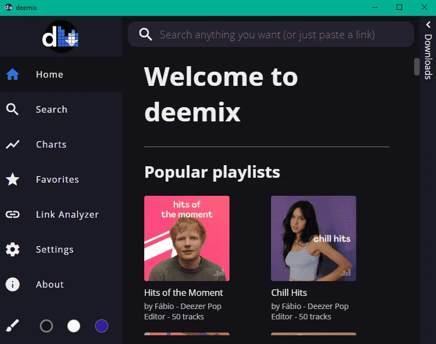
Task: Go to the Charts page label
Action: [x=51, y=144]
